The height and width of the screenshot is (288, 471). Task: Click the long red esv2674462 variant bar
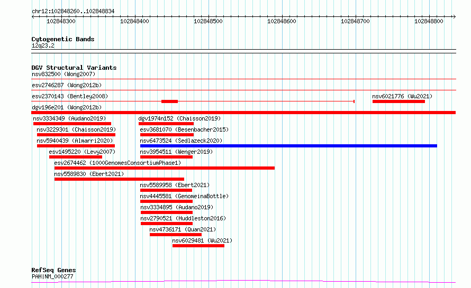click(x=164, y=168)
